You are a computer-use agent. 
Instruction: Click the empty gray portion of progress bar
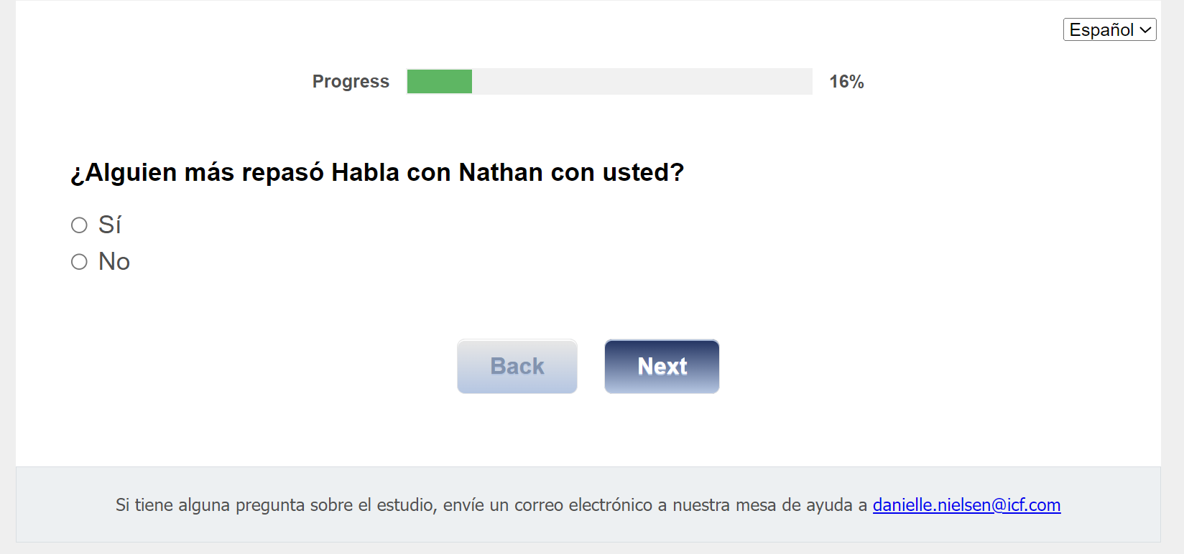tap(641, 82)
